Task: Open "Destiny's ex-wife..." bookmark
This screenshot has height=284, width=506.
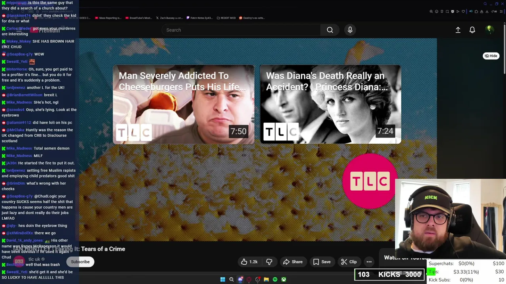Action: coord(252,18)
